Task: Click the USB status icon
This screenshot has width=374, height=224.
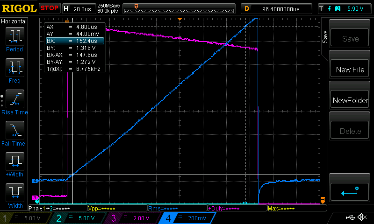Action: (x=351, y=217)
